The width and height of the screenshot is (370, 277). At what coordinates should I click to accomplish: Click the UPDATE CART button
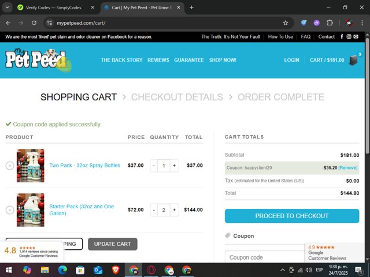113,244
